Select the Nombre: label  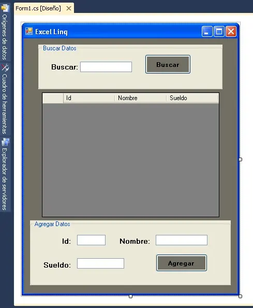135,241
